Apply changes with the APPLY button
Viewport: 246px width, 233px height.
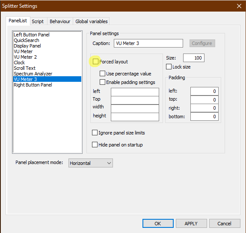[x=191, y=224]
